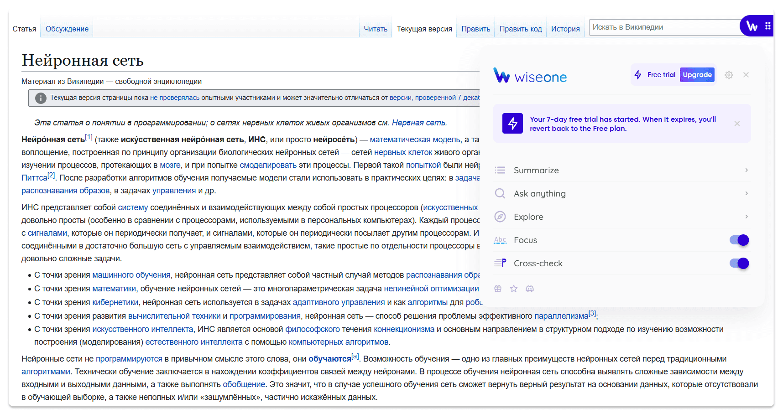The width and height of the screenshot is (783, 414).
Task: Open the машинного обучения link
Action: pos(131,275)
